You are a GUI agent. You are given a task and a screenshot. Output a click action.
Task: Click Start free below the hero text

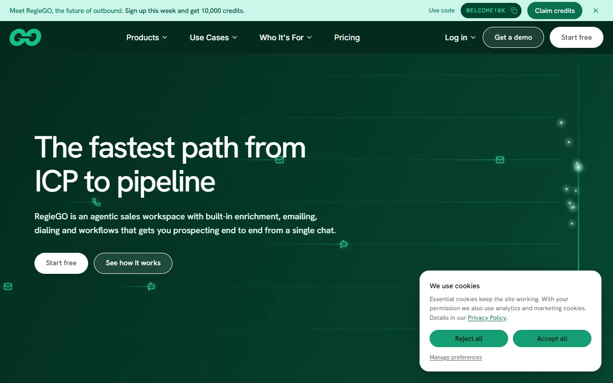tap(61, 263)
